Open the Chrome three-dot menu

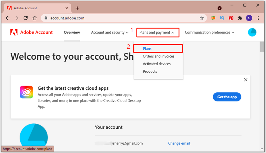click(258, 18)
